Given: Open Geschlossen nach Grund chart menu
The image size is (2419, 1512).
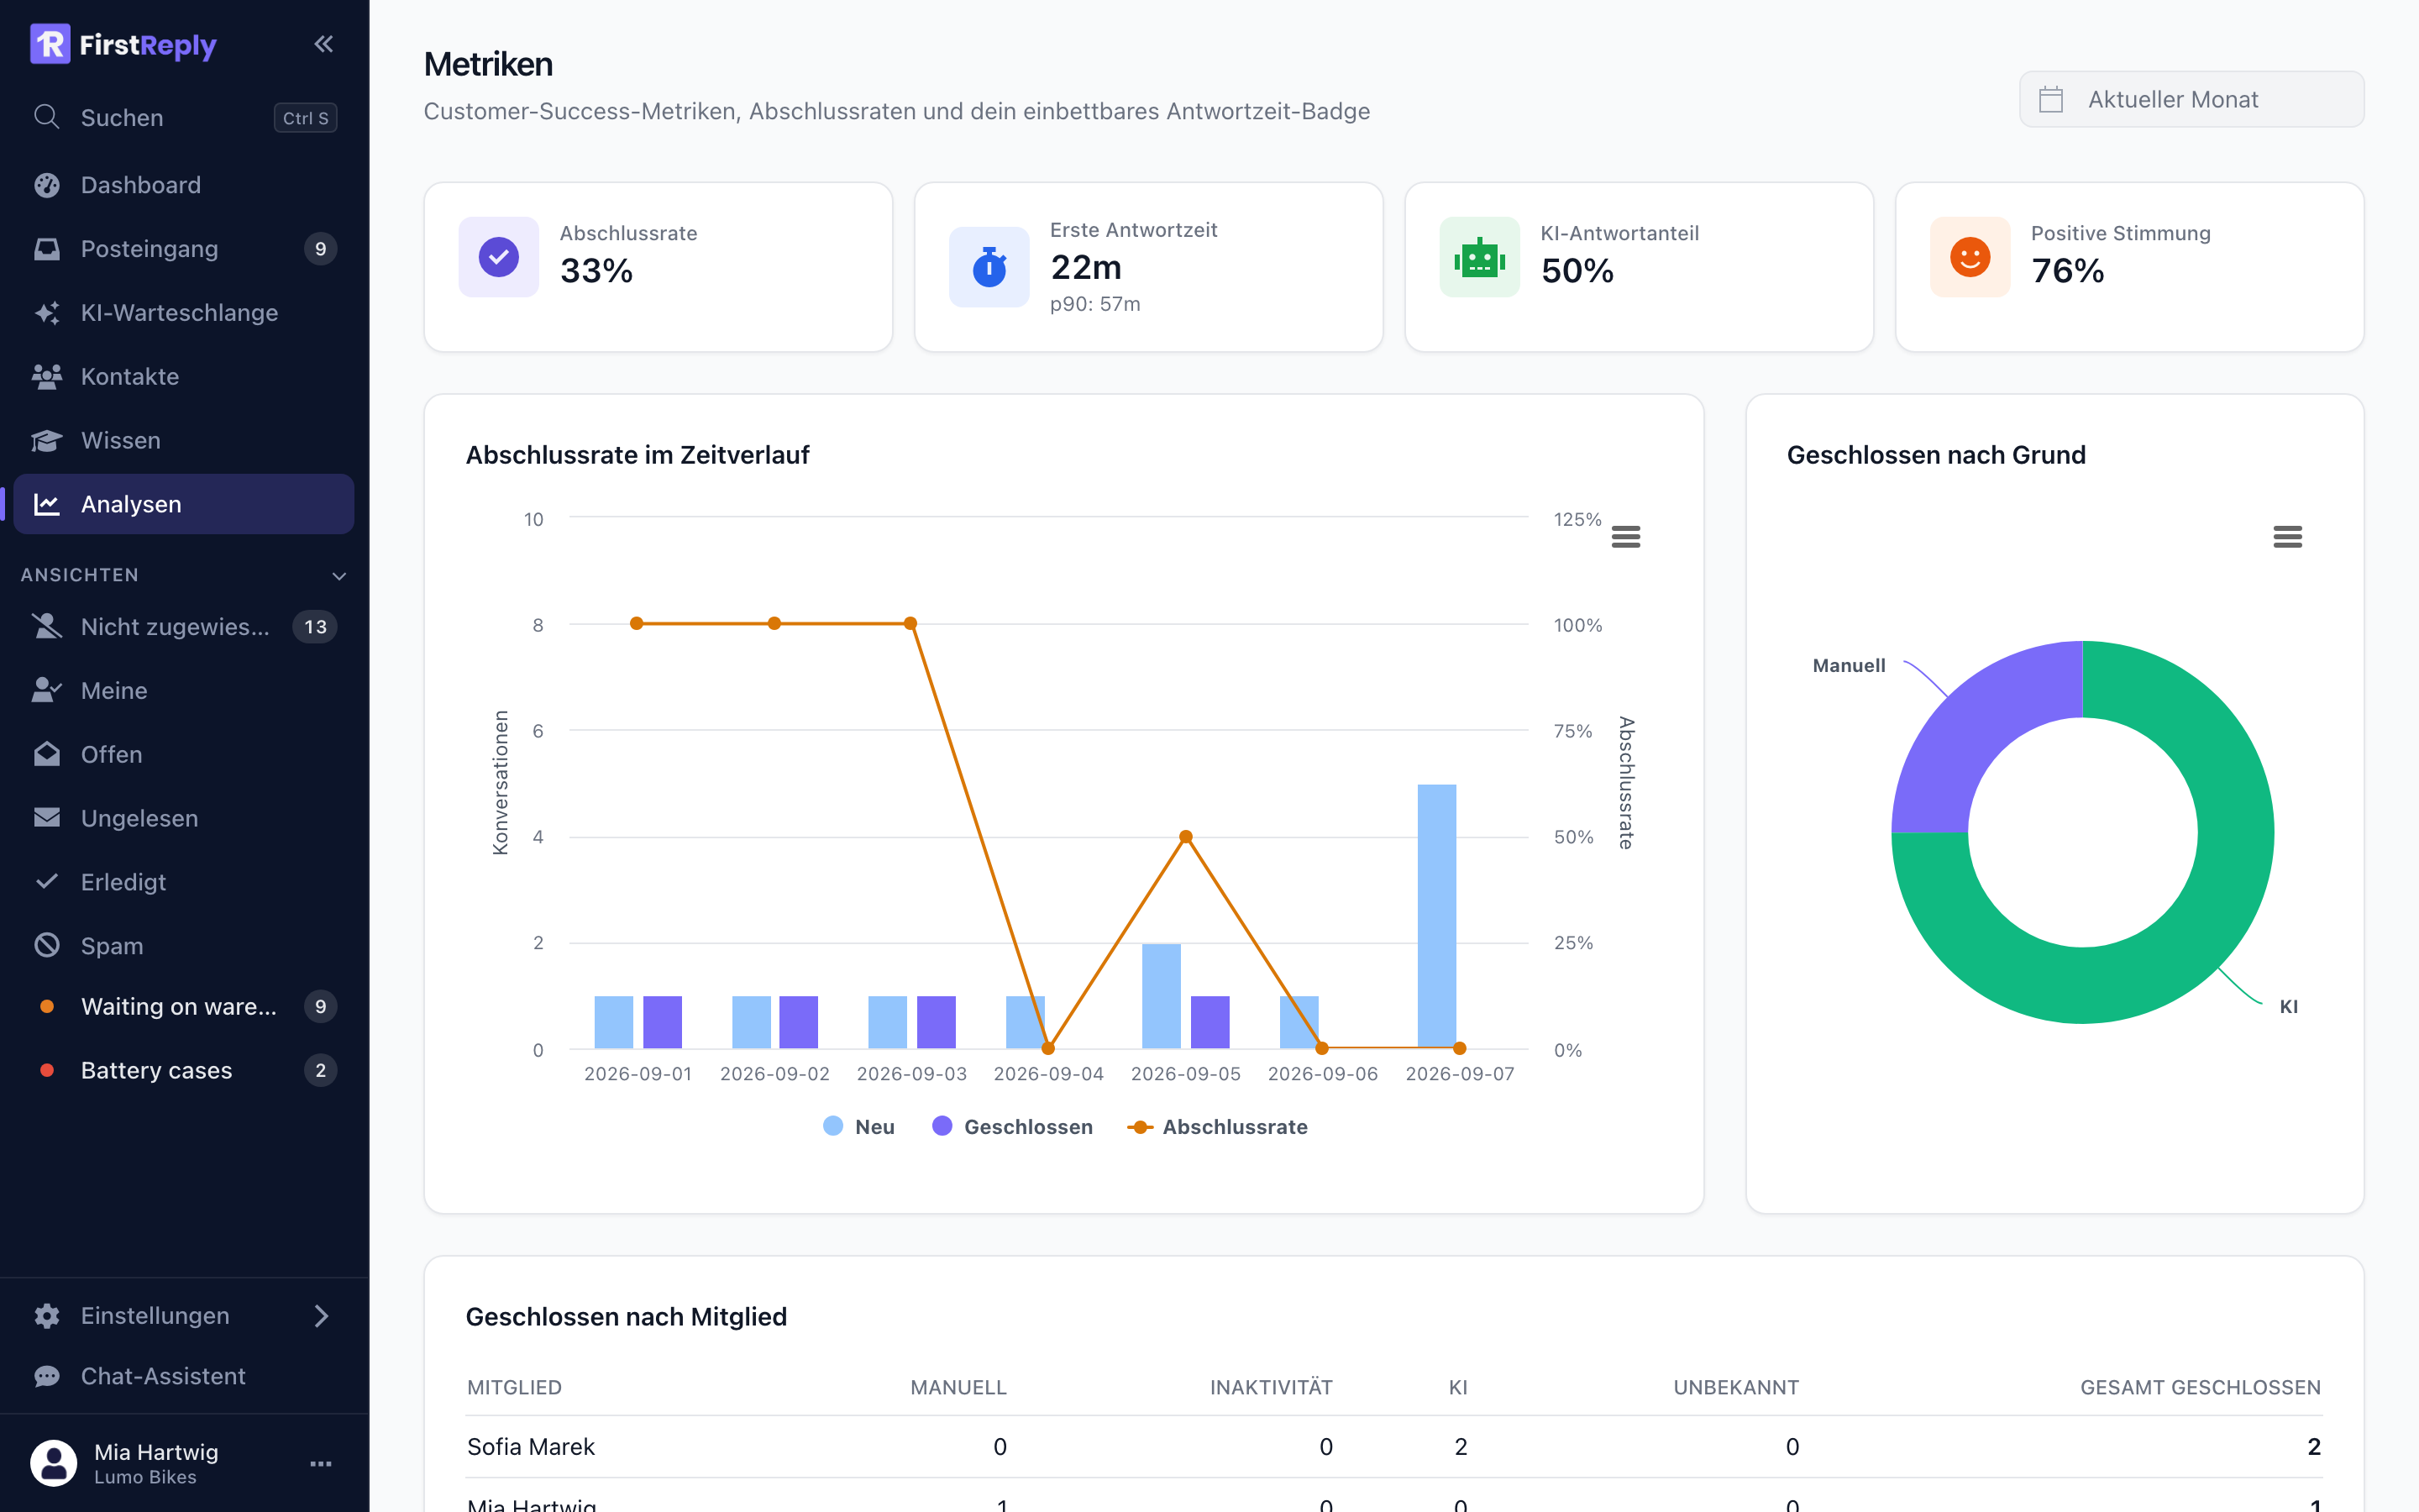Looking at the screenshot, I should coord(2287,537).
